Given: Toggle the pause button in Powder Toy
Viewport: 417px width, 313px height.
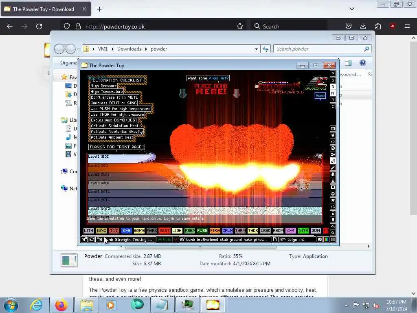Looking at the screenshot, I should [x=333, y=240].
